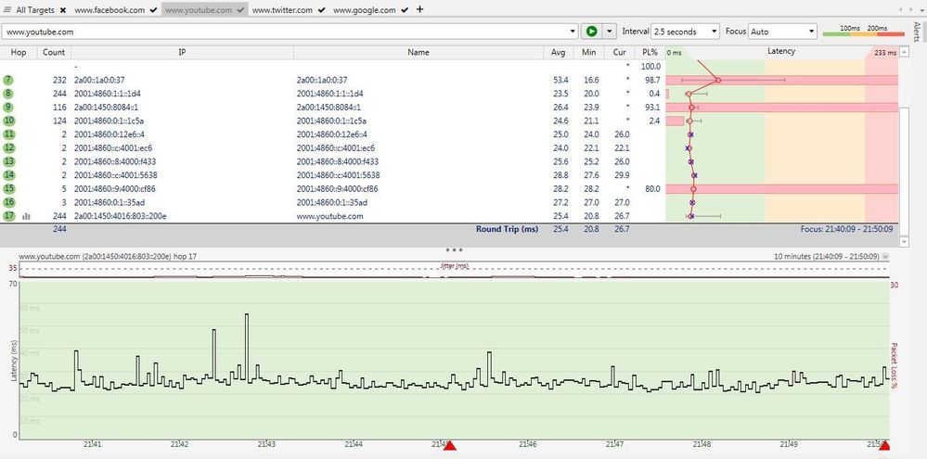Select the hop 11 circle icon
The width and height of the screenshot is (927, 459).
pyautogui.click(x=8, y=134)
